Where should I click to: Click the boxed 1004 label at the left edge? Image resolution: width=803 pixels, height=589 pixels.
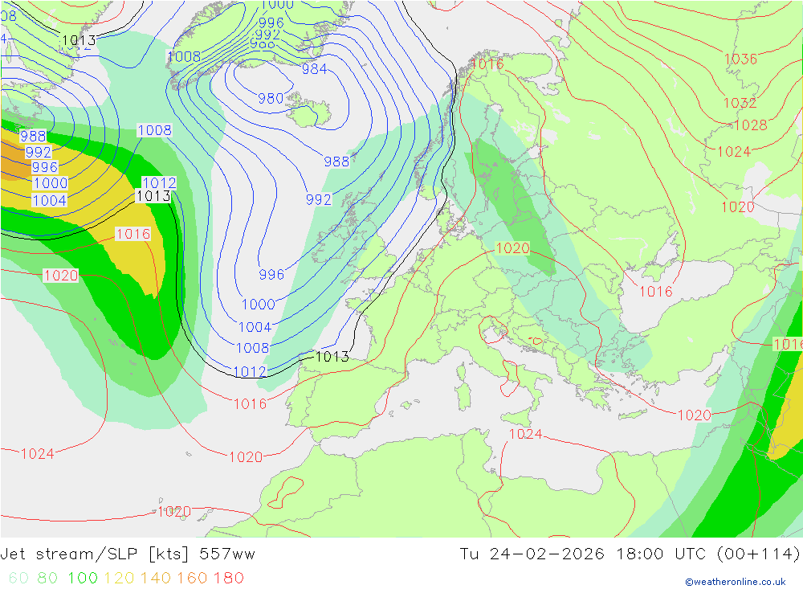point(50,200)
